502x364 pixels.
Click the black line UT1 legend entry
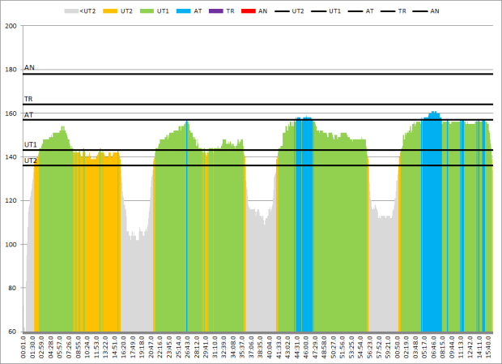[x=317, y=11]
